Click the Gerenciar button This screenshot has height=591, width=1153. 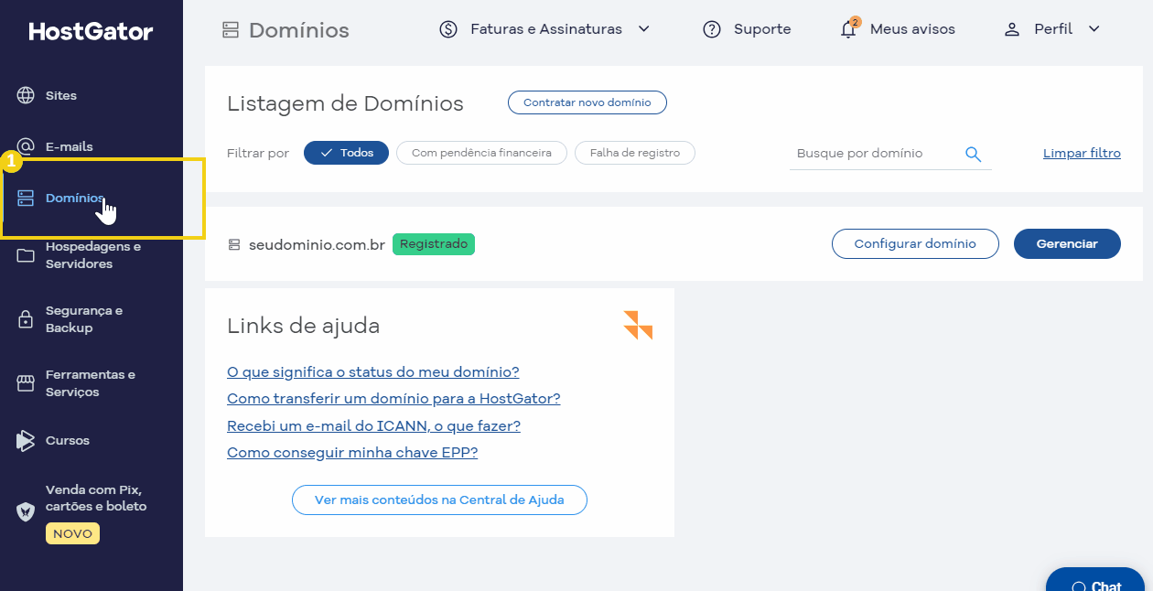coord(1066,244)
